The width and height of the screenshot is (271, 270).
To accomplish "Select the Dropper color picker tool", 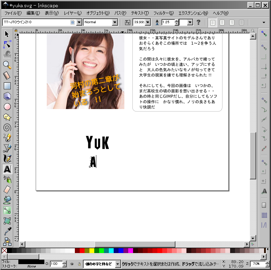I will 7,231.
